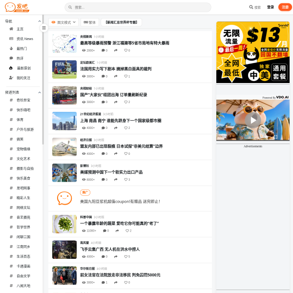The height and width of the screenshot is (293, 293).
Task: Open the 哲学世界 channel
Action: pos(23,227)
